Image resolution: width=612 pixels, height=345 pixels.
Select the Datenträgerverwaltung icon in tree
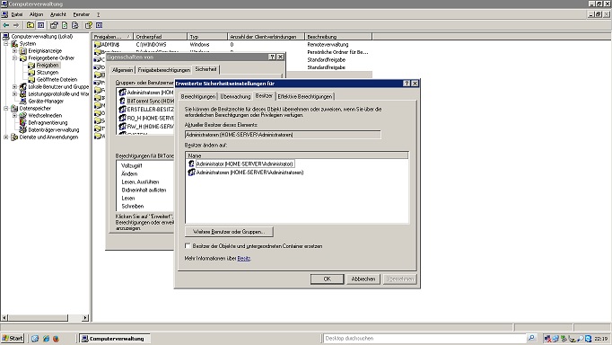(x=23, y=129)
